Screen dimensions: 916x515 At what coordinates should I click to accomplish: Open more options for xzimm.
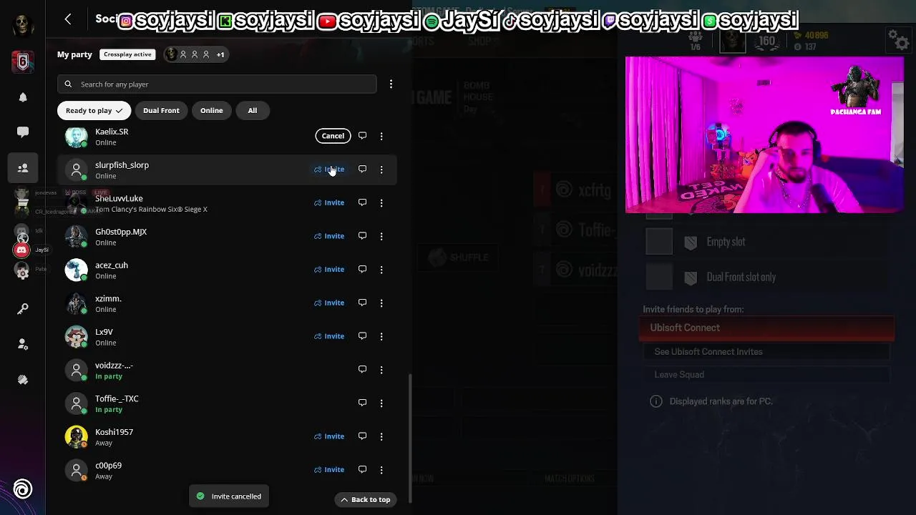pos(381,303)
